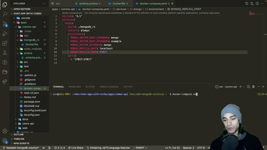267x150 pixels.
Task: Open .eslintrc.js in explorer
Action: (x=30, y=75)
